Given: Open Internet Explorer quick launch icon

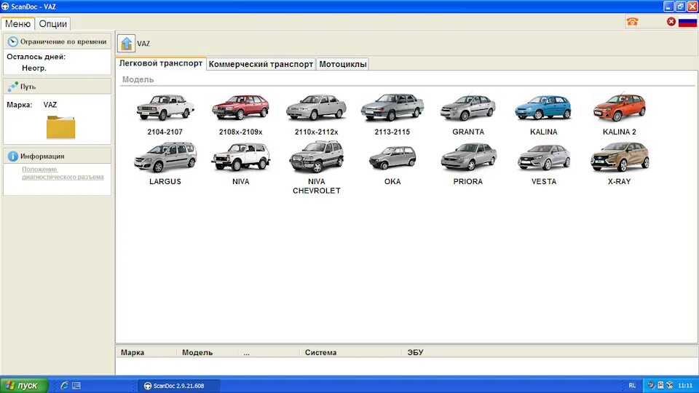Looking at the screenshot, I should coord(64,386).
